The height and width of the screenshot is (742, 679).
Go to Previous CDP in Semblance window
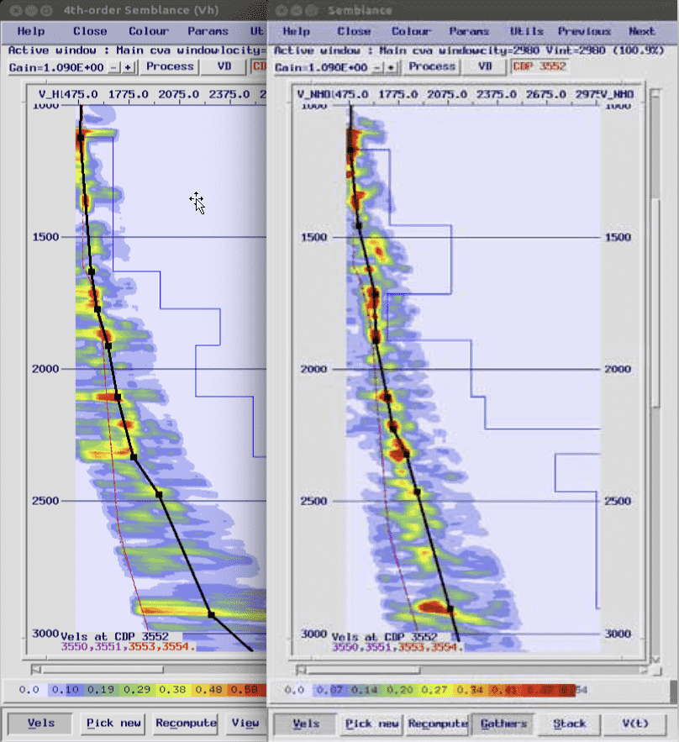(585, 31)
